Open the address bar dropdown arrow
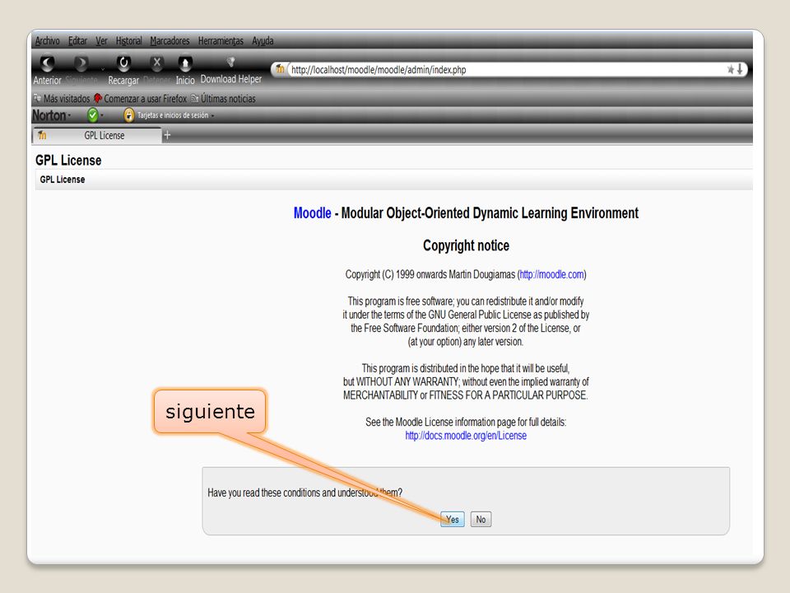This screenshot has height=593, width=790. click(x=740, y=69)
